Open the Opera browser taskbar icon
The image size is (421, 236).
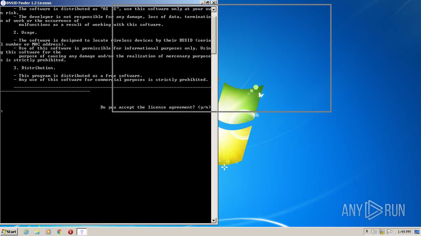coord(70,232)
